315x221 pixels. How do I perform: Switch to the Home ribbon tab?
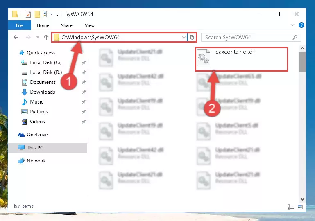[x=43, y=25]
